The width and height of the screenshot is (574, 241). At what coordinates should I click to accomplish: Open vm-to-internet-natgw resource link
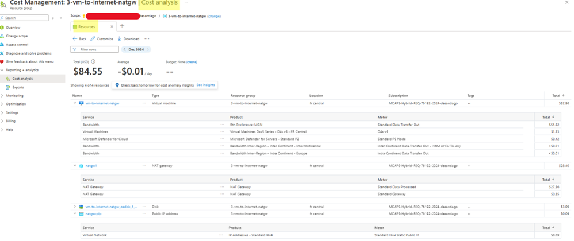click(102, 103)
